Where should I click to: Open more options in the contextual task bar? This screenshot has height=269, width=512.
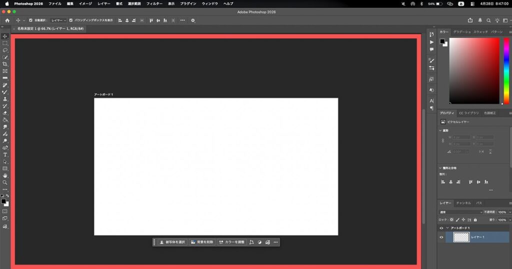(275, 242)
